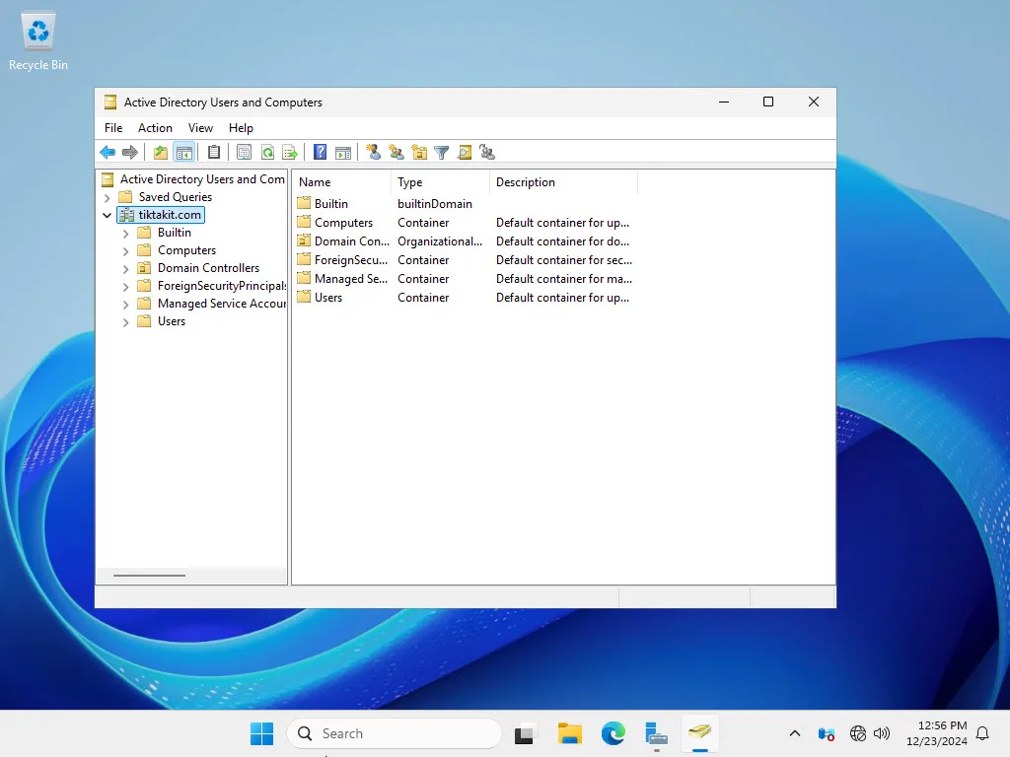Export the current list

tap(291, 152)
